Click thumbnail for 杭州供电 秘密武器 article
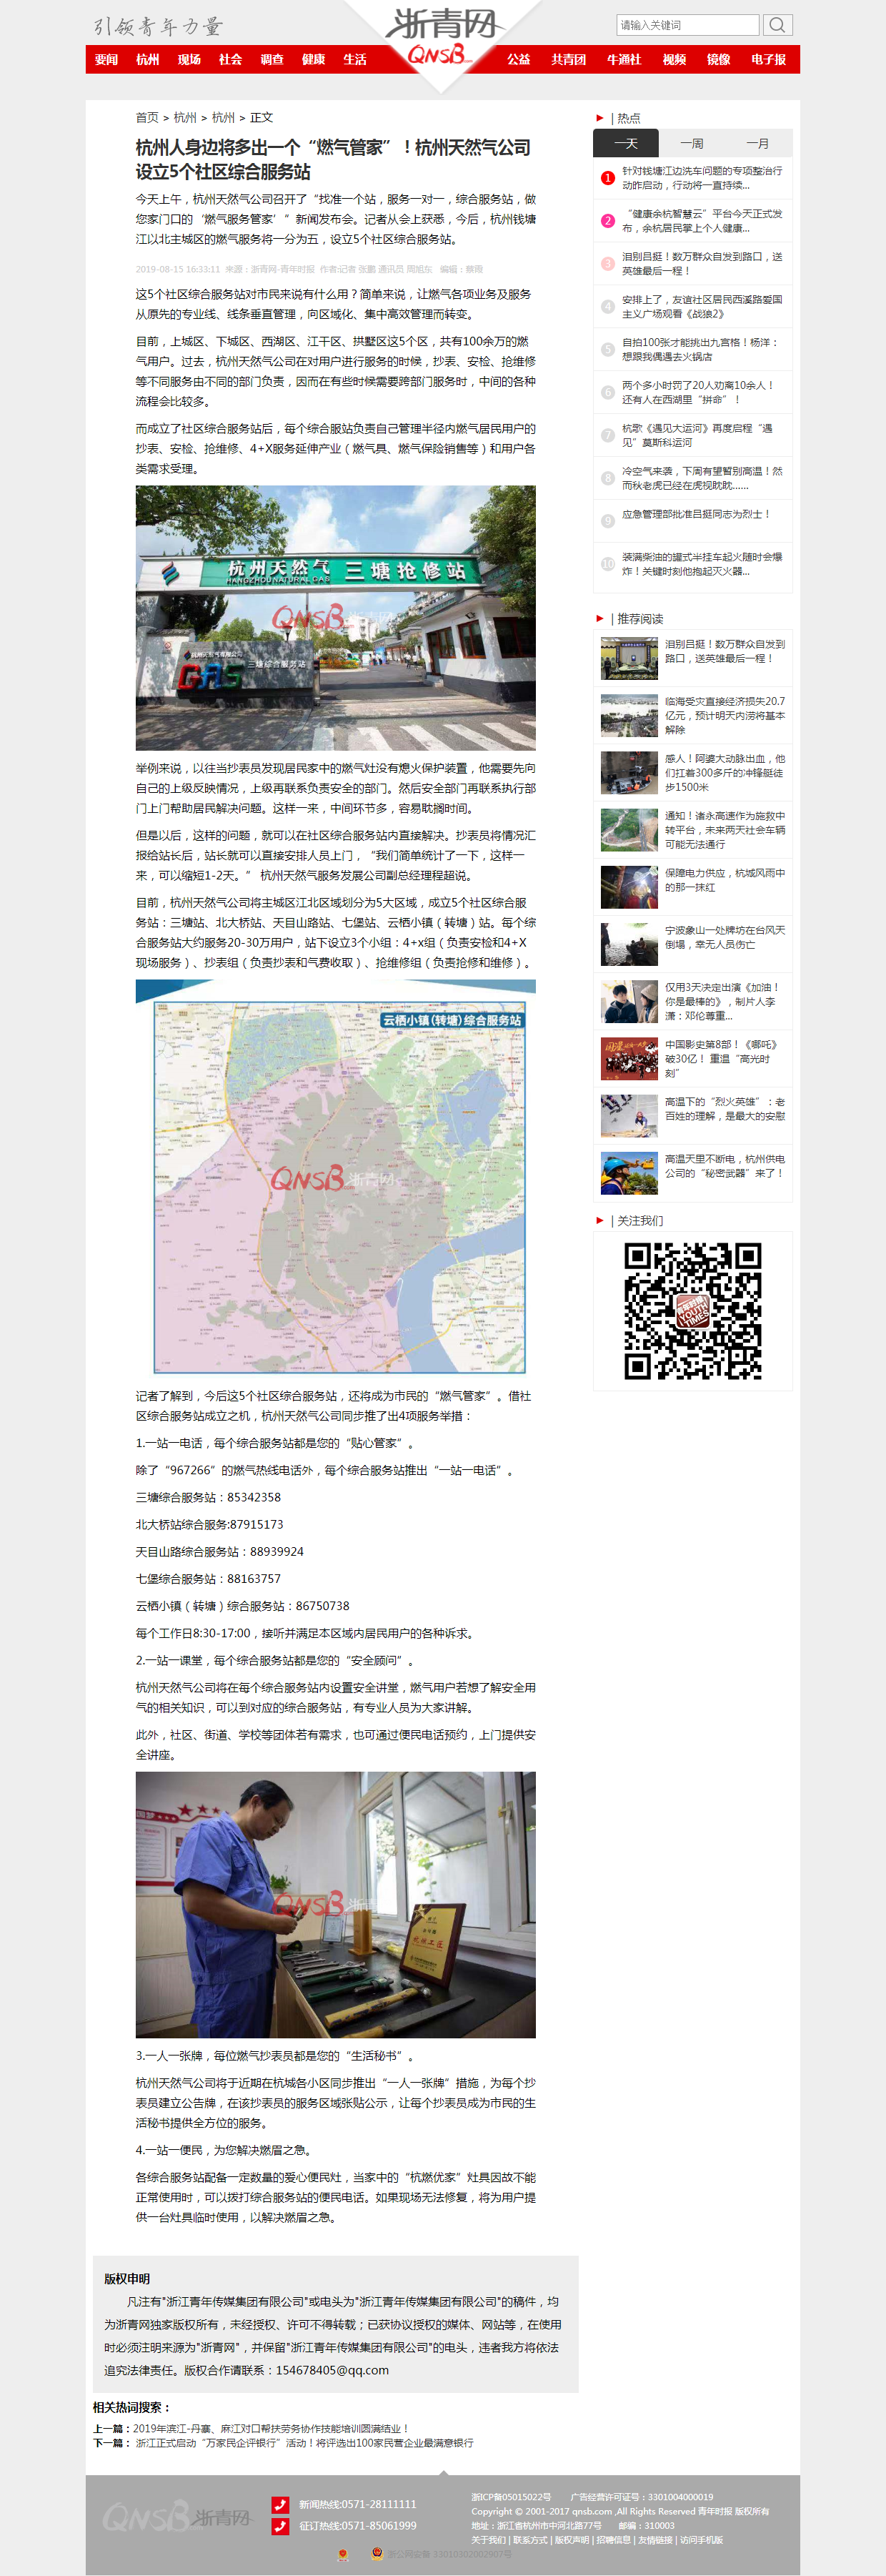The height and width of the screenshot is (2576, 886). pyautogui.click(x=629, y=1173)
